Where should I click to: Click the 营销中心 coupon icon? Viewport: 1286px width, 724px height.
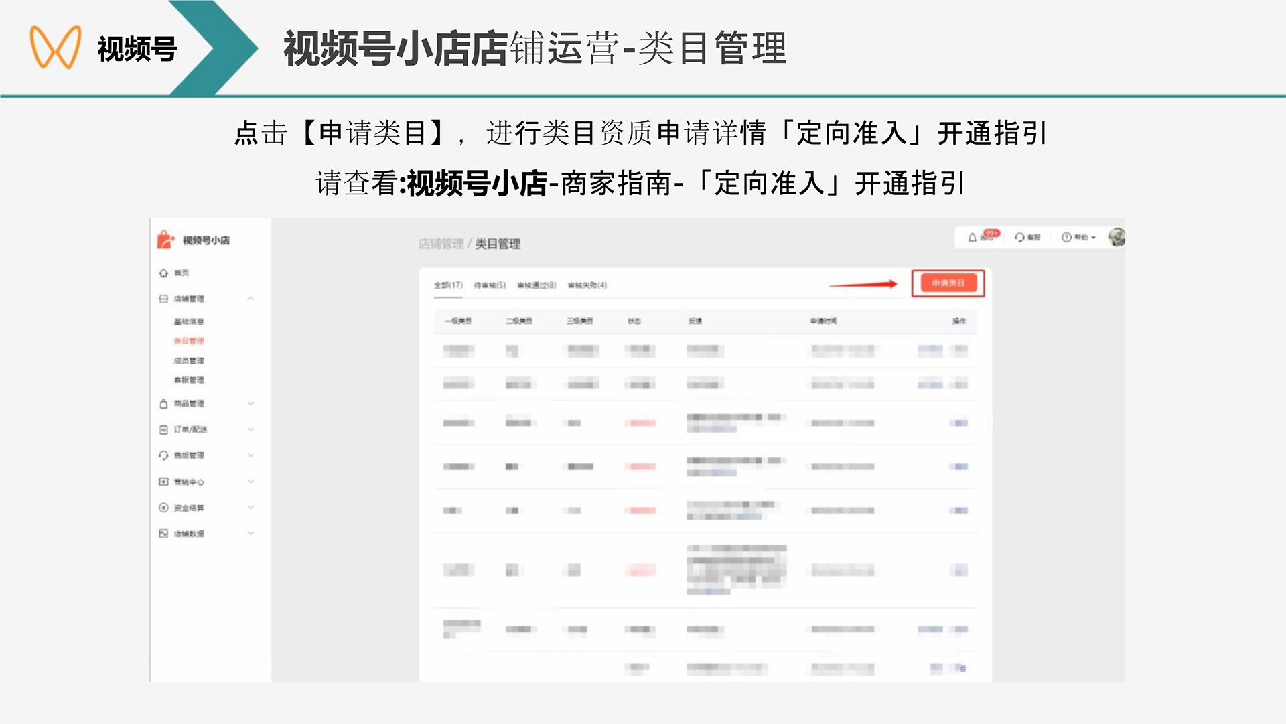tap(163, 482)
